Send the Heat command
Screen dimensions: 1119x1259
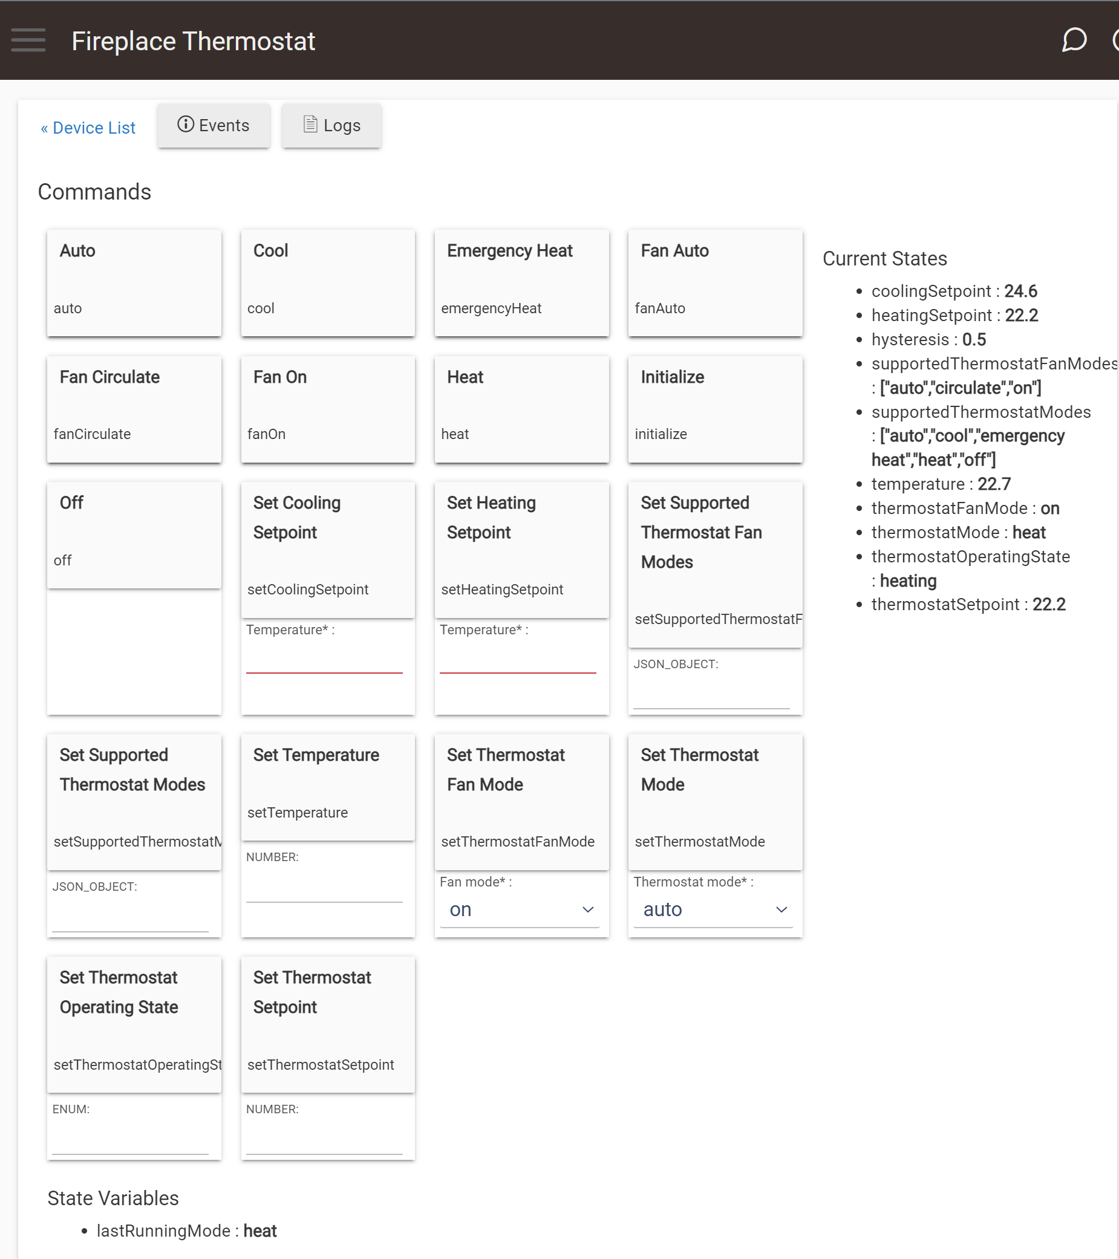coord(522,409)
